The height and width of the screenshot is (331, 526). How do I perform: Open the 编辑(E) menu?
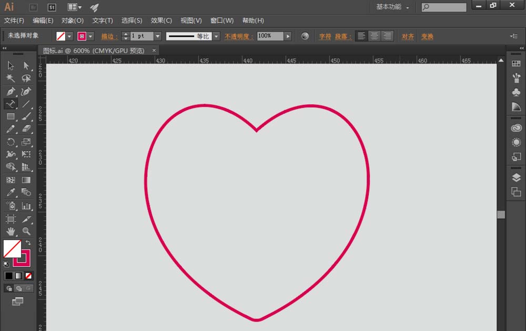click(x=43, y=21)
